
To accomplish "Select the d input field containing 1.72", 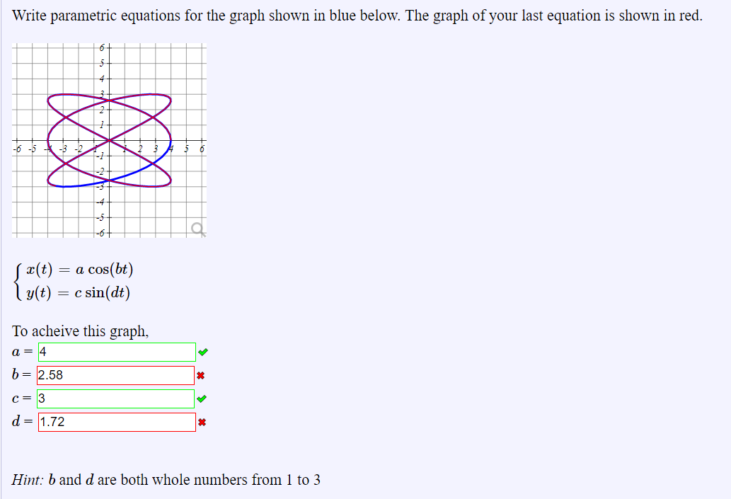I will (117, 423).
